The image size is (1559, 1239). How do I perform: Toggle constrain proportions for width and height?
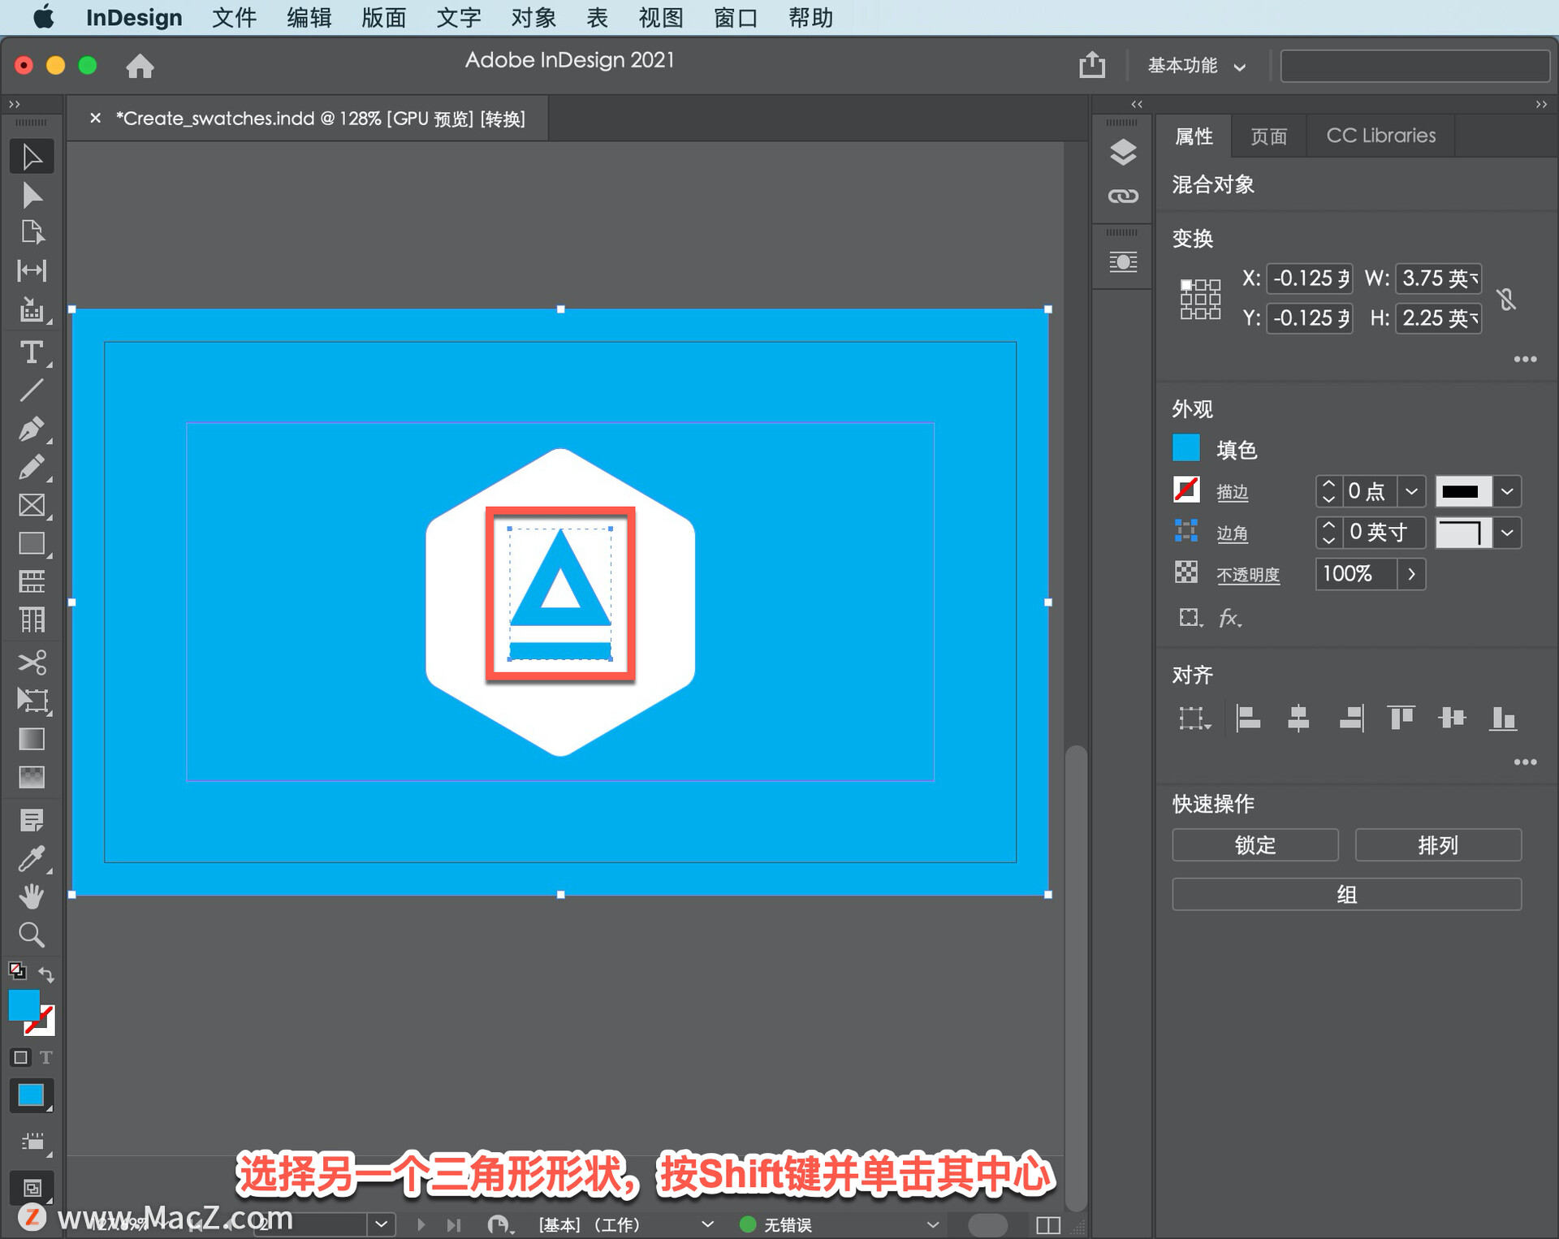[x=1507, y=299]
